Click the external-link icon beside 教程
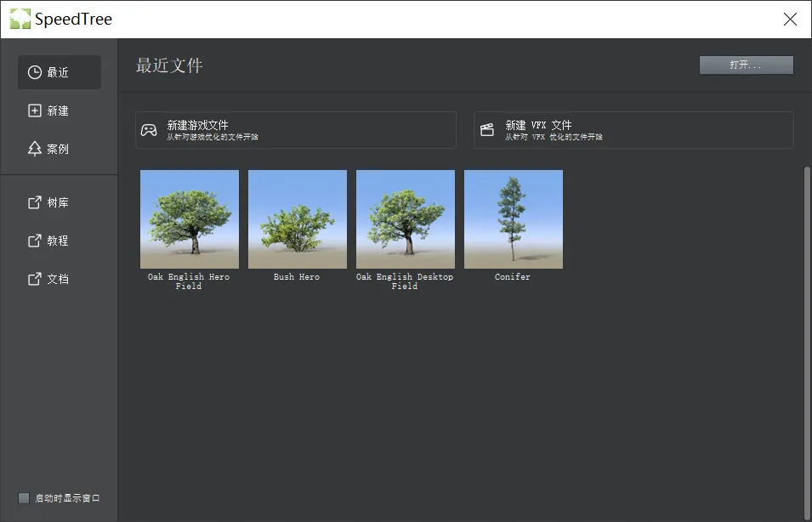The image size is (812, 522). tap(35, 241)
